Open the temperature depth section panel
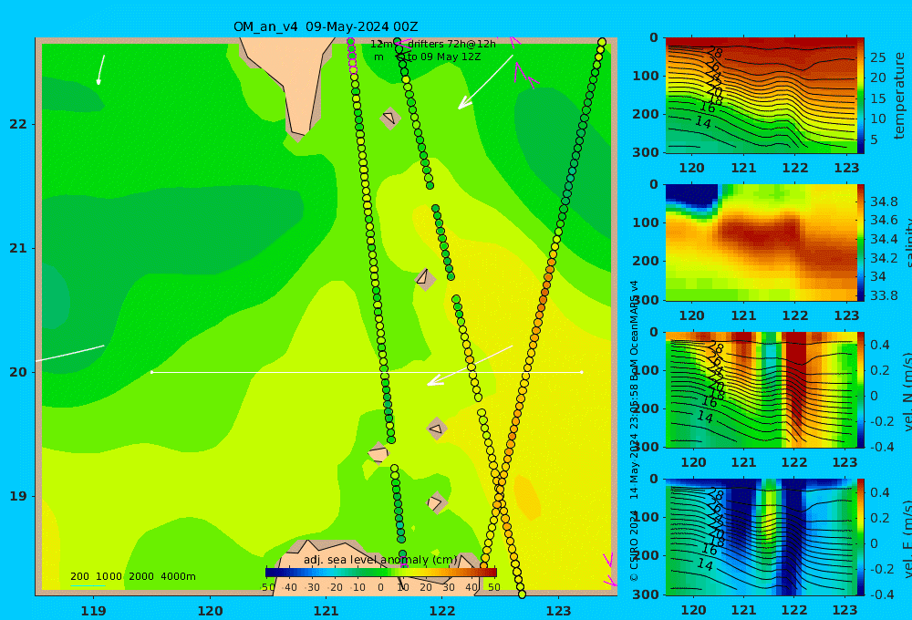Viewport: 912px width, 620px height. [761, 96]
